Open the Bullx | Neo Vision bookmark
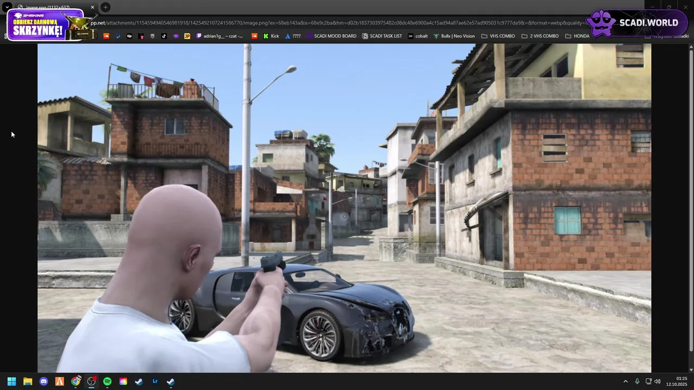This screenshot has height=390, width=694. pyautogui.click(x=454, y=36)
